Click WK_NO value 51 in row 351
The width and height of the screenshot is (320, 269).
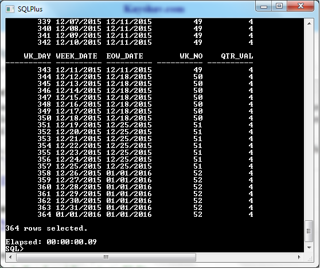198,125
